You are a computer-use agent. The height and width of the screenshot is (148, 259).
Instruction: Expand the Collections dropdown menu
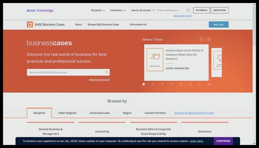click(118, 10)
